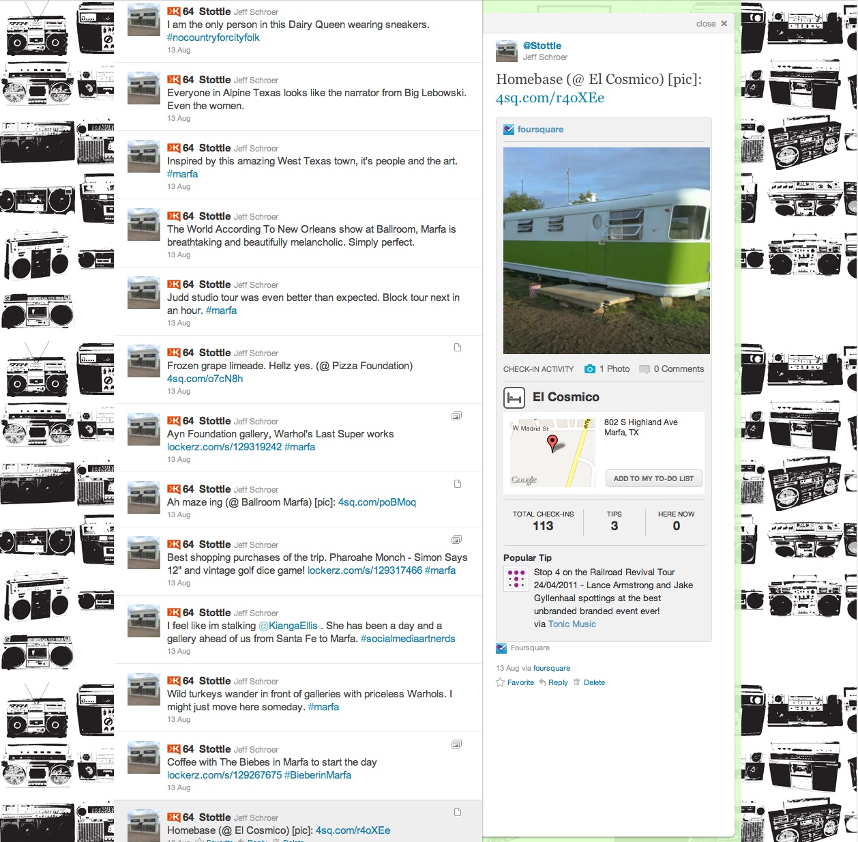Viewport: 858px width, 842px height.
Task: Click the media icon on Coffee with The Biebes tweet
Action: tap(456, 744)
